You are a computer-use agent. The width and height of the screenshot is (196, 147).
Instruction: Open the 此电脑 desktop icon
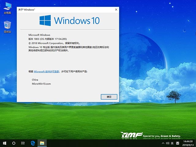[7, 8]
